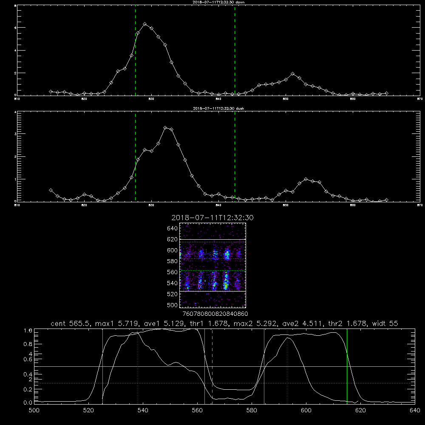The height and width of the screenshot is (425, 425).
Task: Click the '0.0' label on bottom y-axis
Action: coord(28,403)
